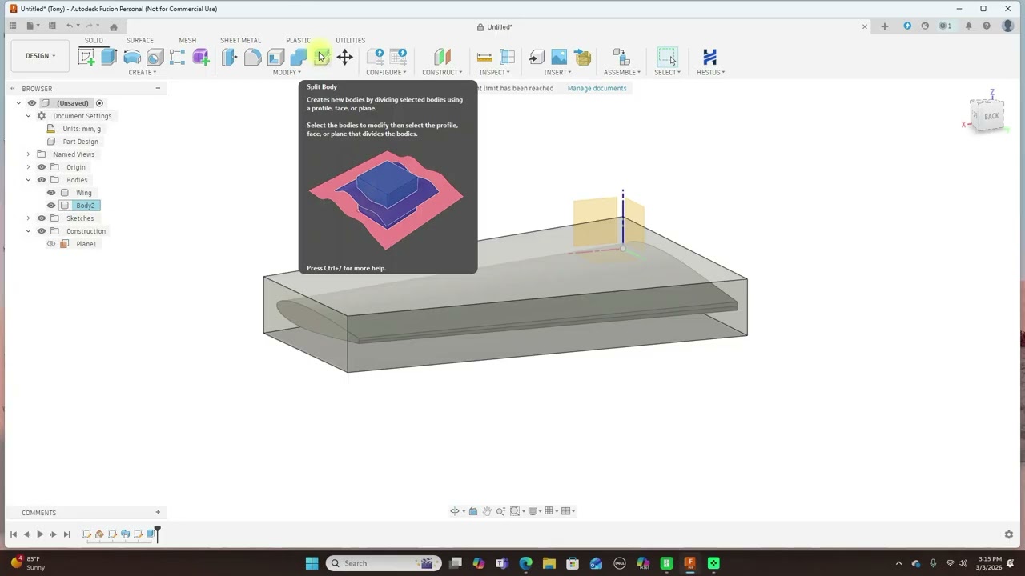Toggle visibility of the Bodies folder
Screen dimensions: 1025x576
(x=42, y=180)
